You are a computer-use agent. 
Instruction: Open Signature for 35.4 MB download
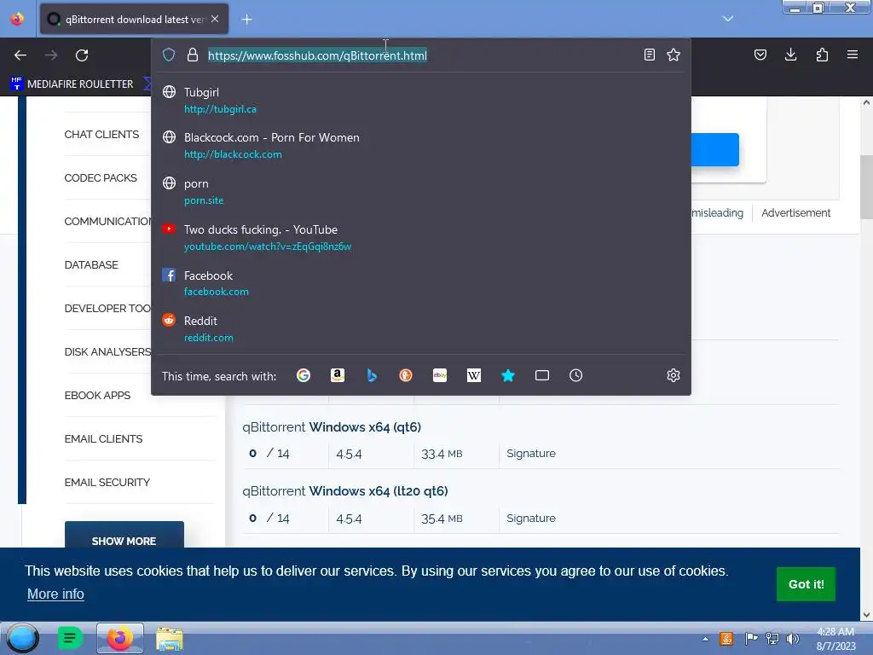[531, 518]
